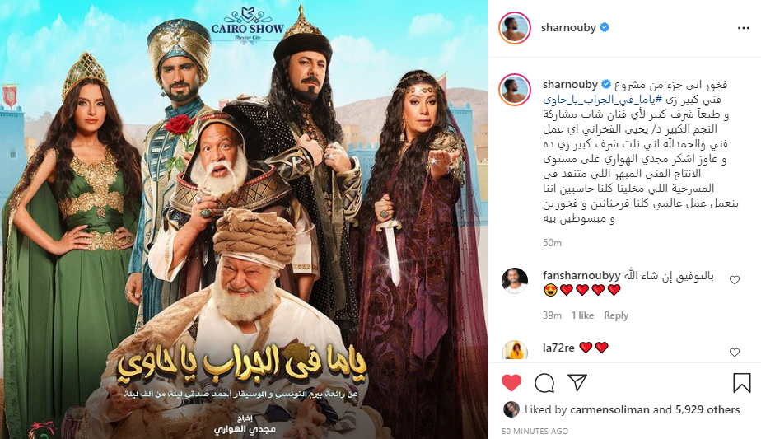Open fansharnoubyy's avatar picture
The height and width of the screenshot is (439, 761).
click(515, 281)
